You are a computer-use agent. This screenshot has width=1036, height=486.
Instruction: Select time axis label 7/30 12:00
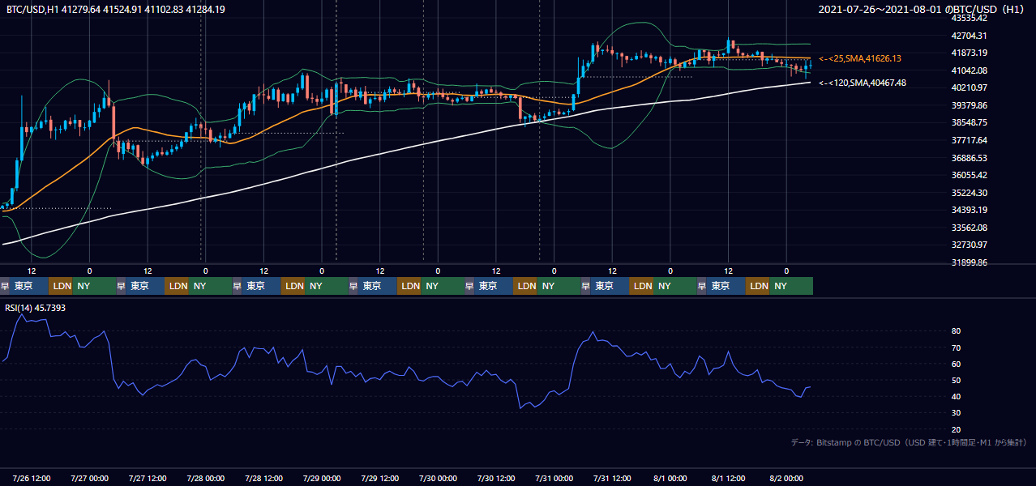click(x=496, y=478)
